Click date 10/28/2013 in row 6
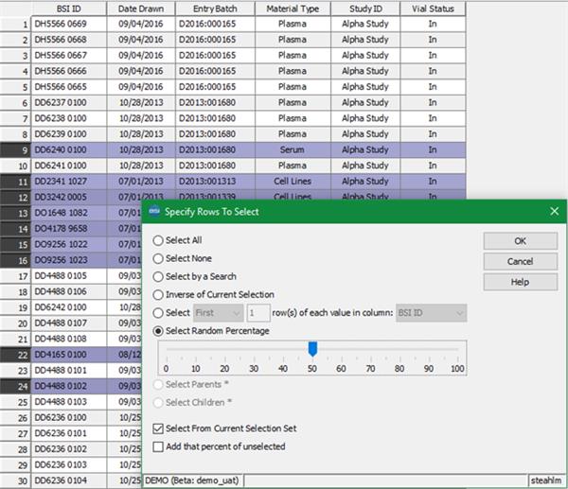This screenshot has width=568, height=489. point(141,103)
